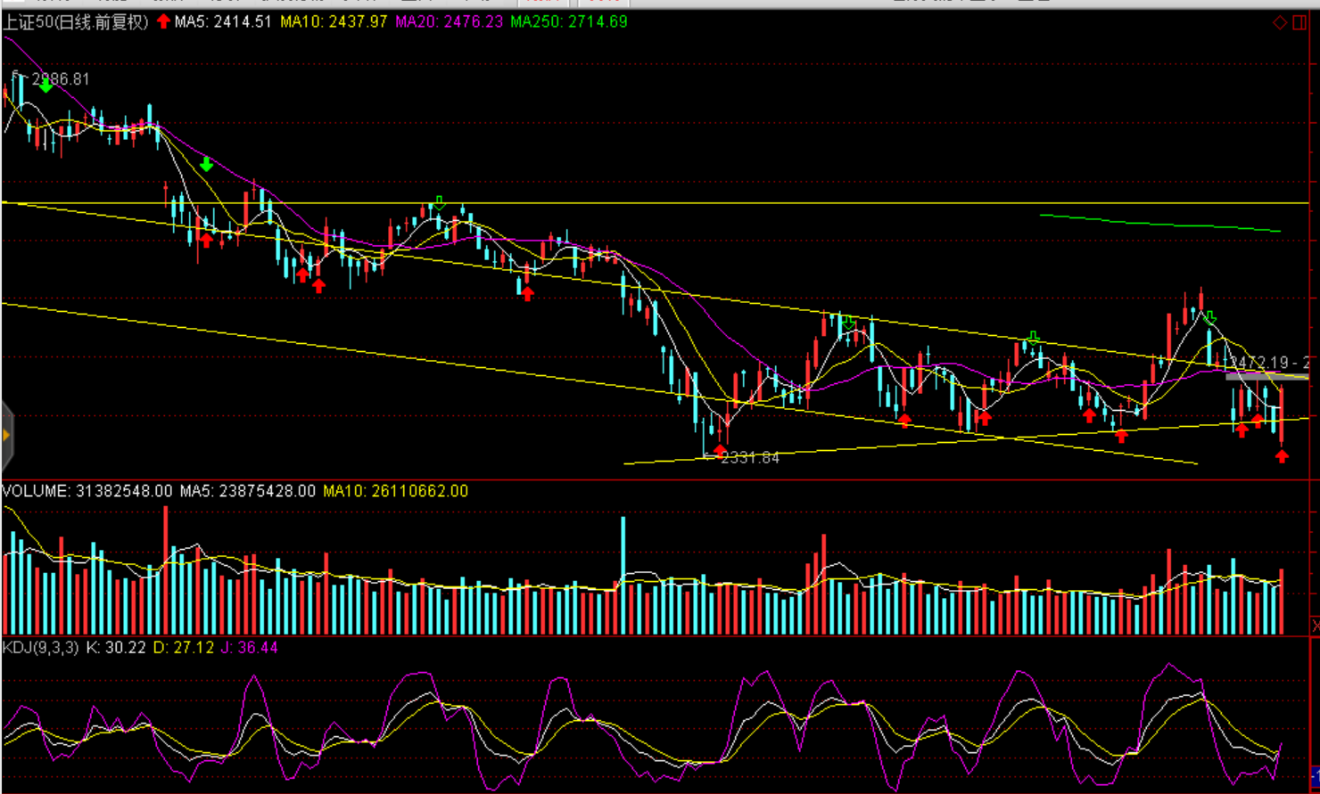Expand the left side panel arrow handle

[x=6, y=435]
